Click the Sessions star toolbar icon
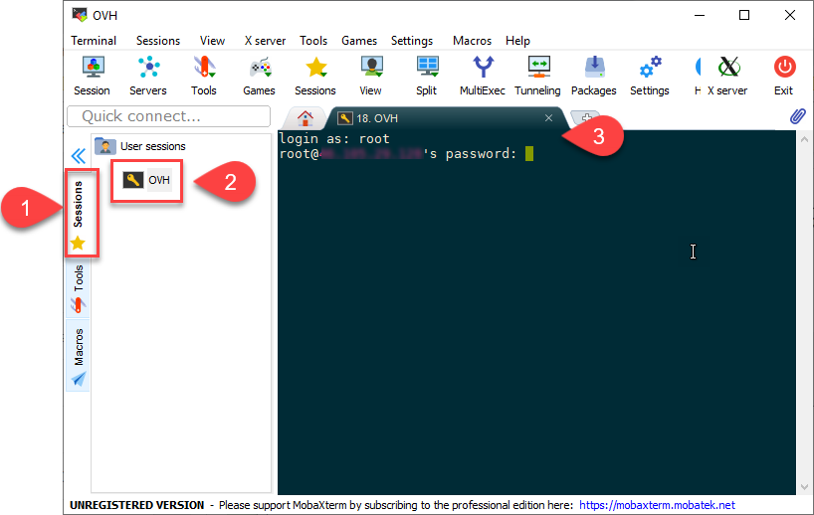Screen dimensions: 814x515 [315, 76]
